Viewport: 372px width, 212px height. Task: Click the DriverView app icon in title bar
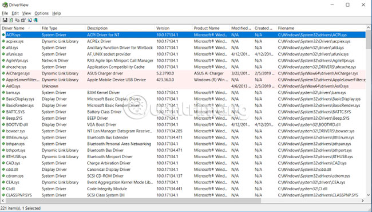tap(5, 5)
